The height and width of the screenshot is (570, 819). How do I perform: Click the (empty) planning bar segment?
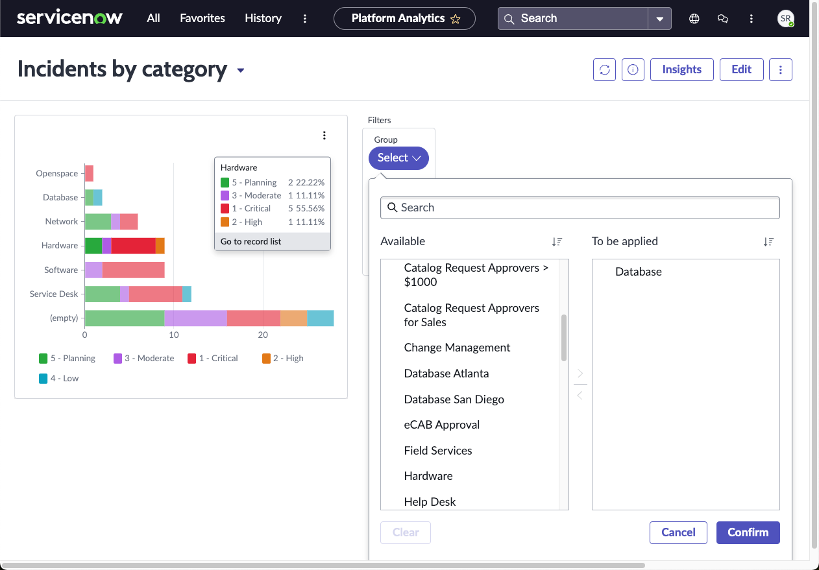pyautogui.click(x=124, y=318)
